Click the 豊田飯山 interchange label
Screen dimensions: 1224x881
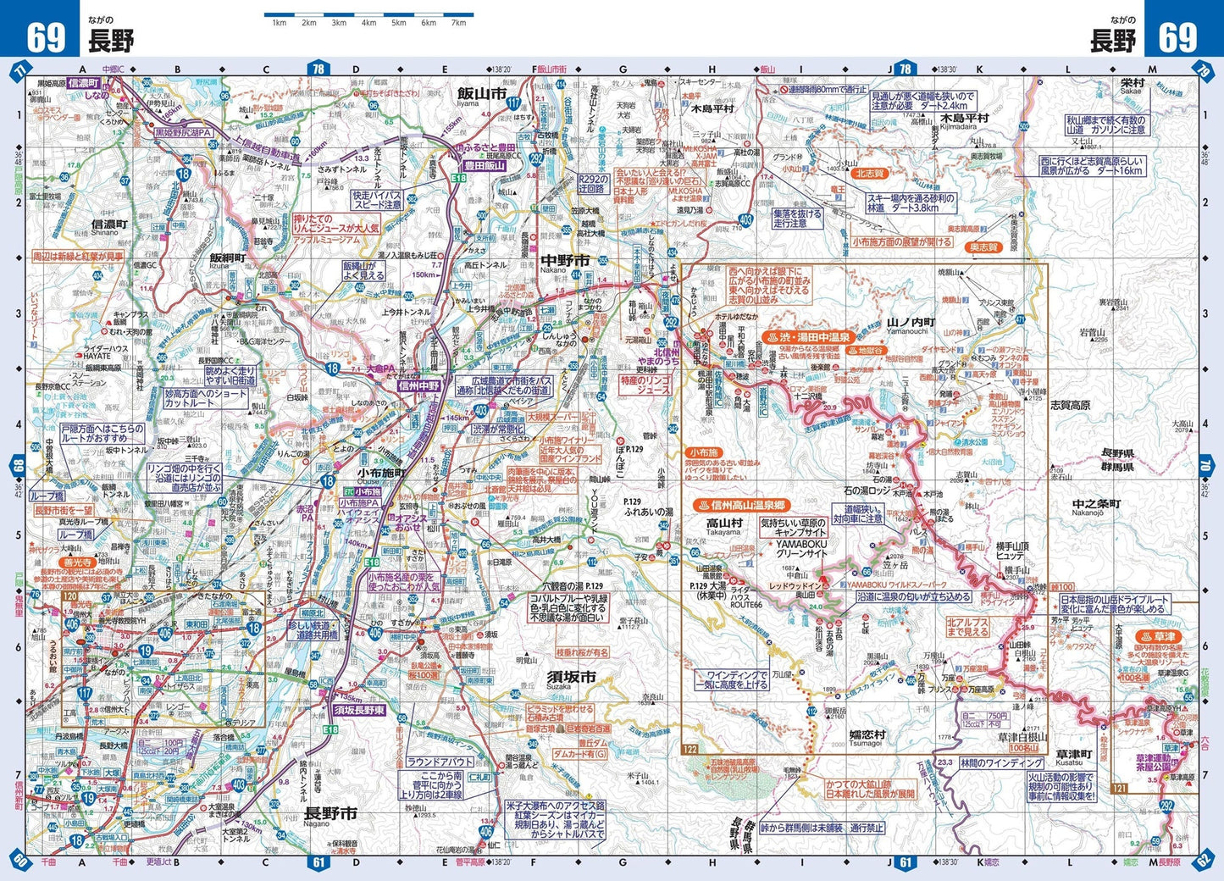pos(485,166)
